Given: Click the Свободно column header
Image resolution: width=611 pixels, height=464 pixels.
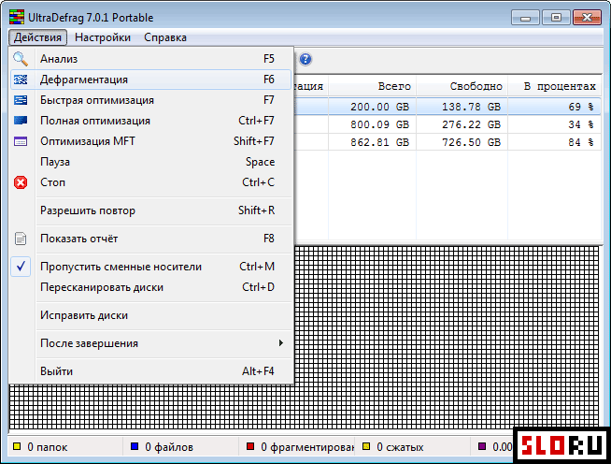Looking at the screenshot, I should (x=462, y=86).
